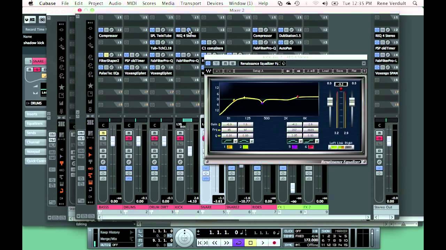Expand the Sends section in inspector
This screenshot has height=250, width=446.
pyautogui.click(x=36, y=133)
